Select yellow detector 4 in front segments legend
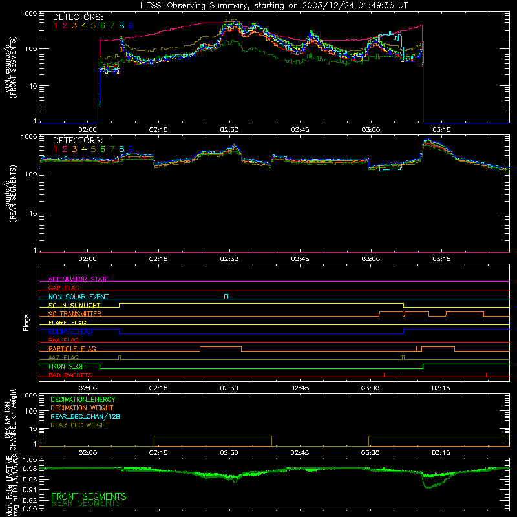 (84, 26)
